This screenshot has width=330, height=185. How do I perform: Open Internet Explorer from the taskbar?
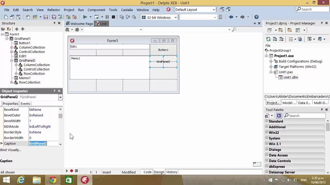(x=21, y=180)
